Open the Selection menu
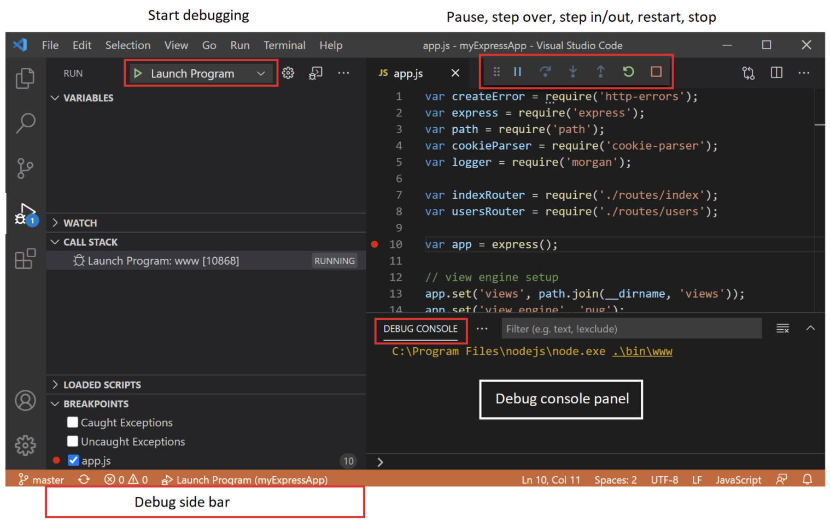The image size is (830, 523). click(x=128, y=45)
